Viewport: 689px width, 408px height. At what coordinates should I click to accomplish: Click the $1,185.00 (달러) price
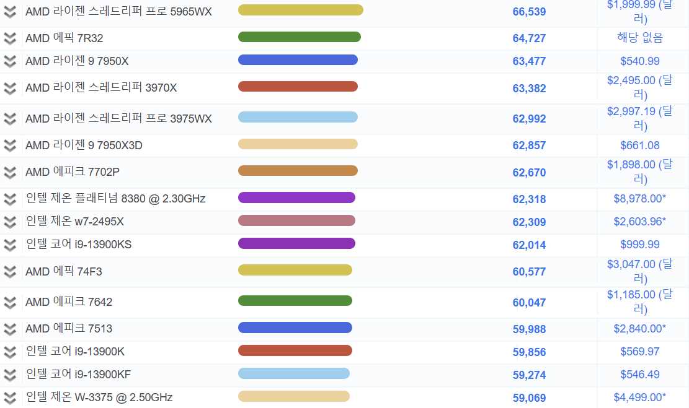click(640, 302)
